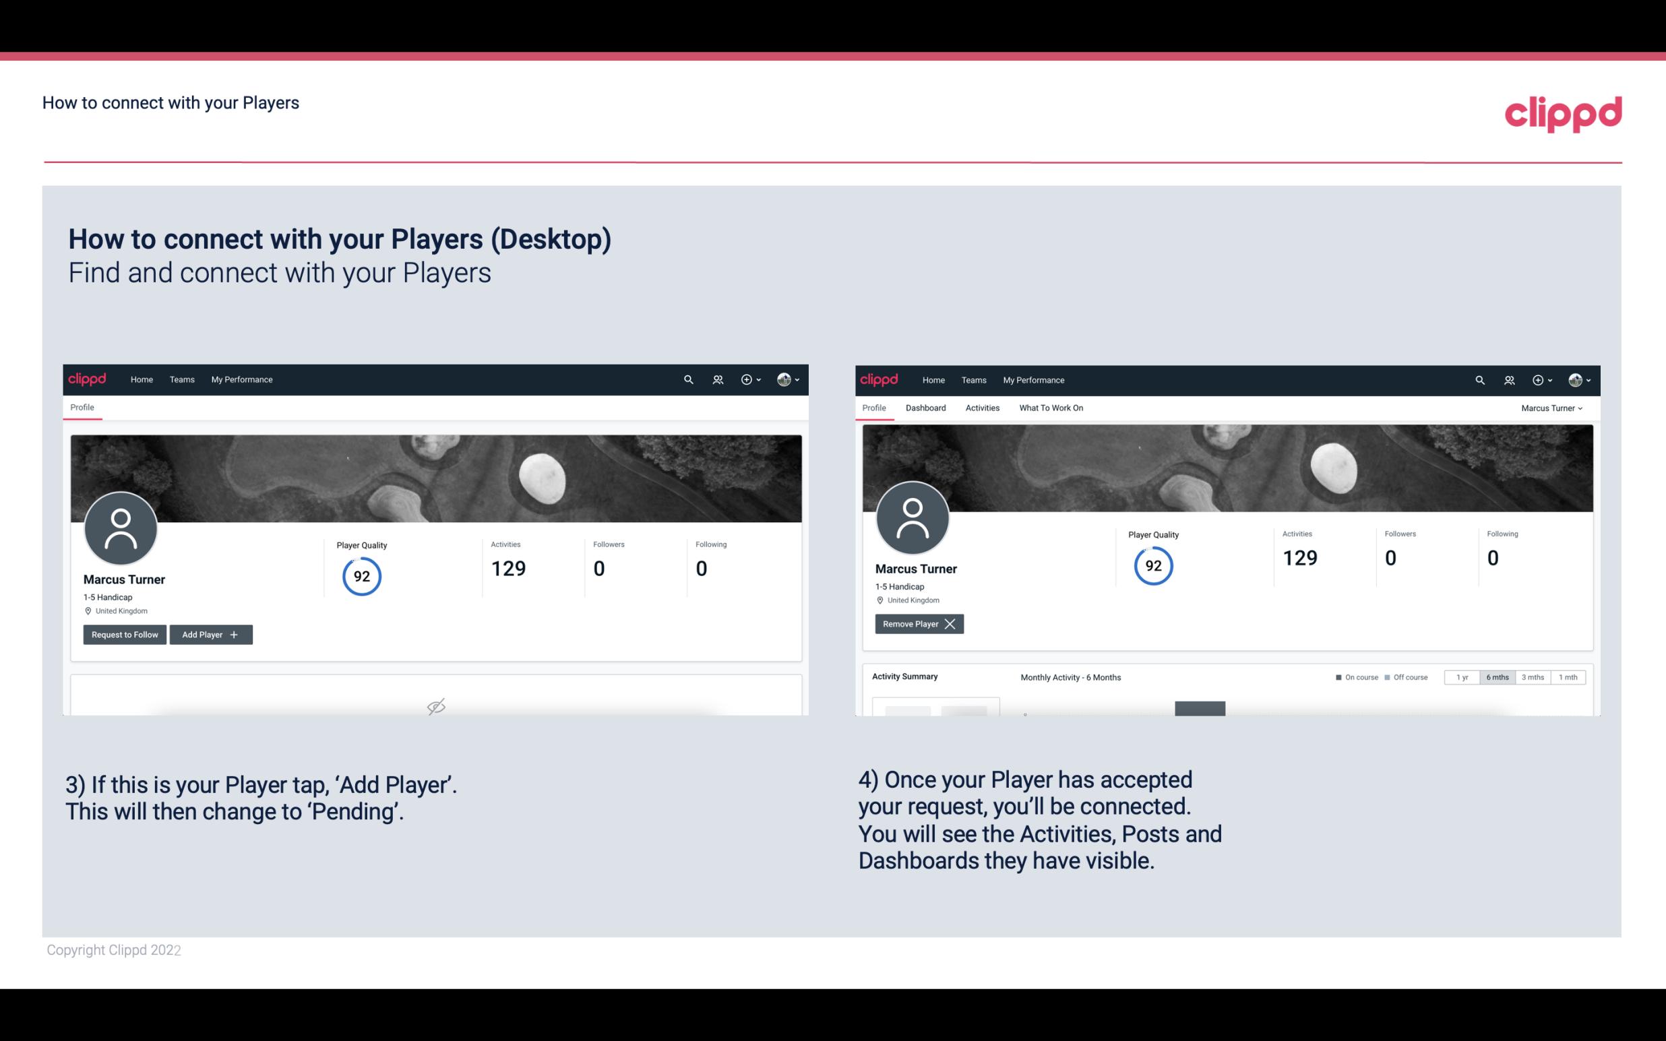Select the 'Profile' tab in left panel
Screen dimensions: 1666x1041
point(82,408)
